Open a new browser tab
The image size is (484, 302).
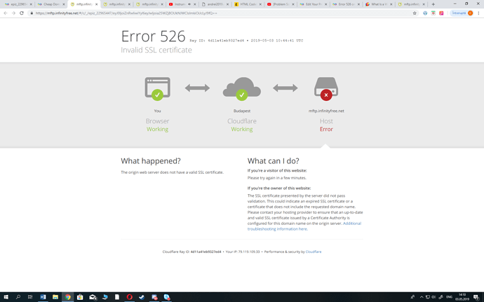[433, 4]
